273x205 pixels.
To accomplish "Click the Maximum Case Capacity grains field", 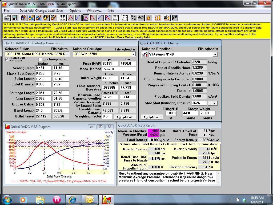I will coord(110,97).
